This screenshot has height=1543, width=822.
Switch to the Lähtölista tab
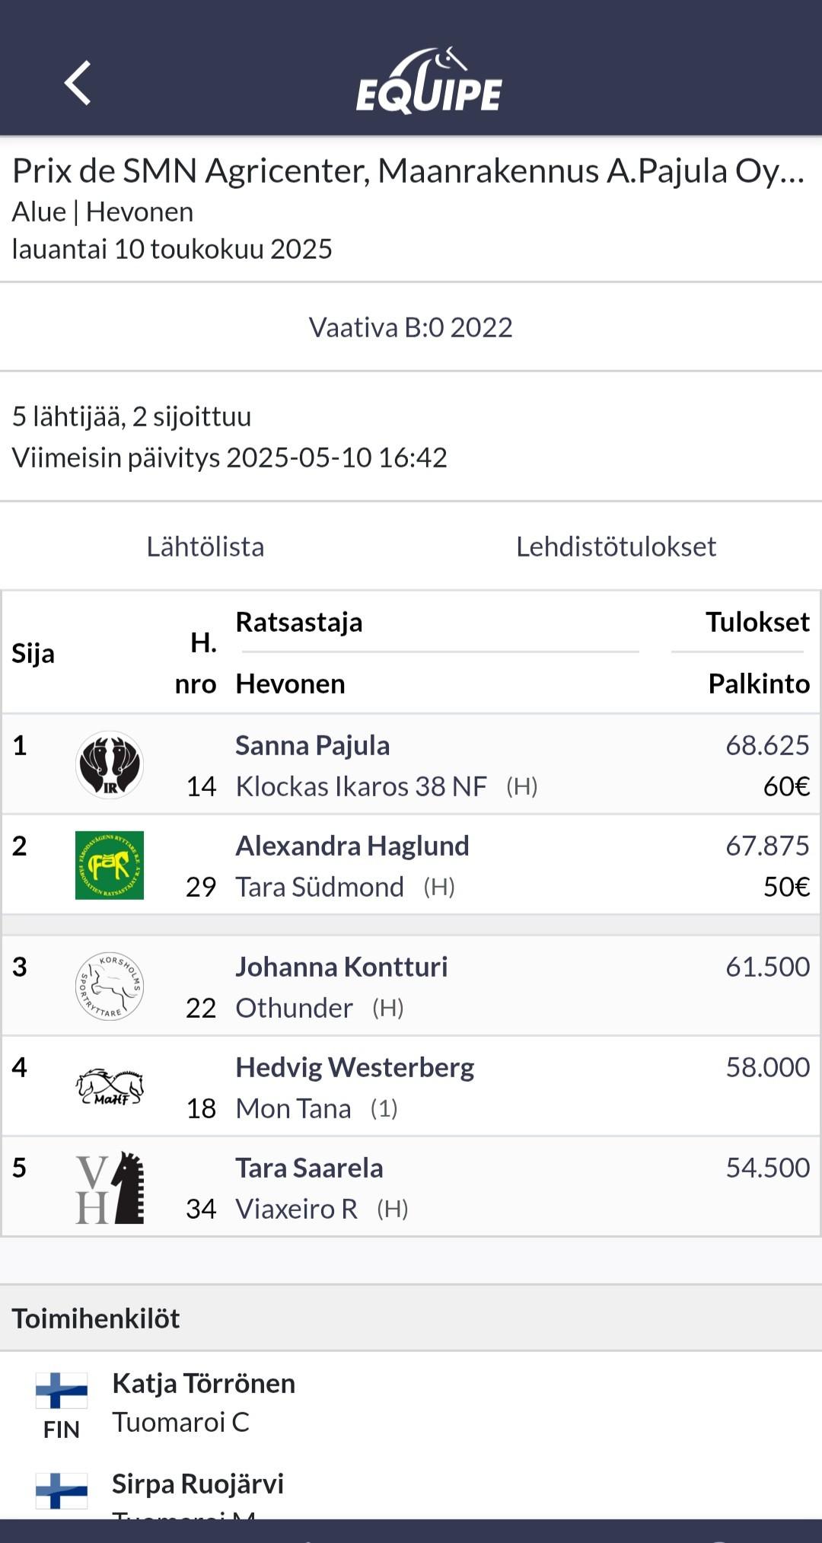pyautogui.click(x=205, y=547)
